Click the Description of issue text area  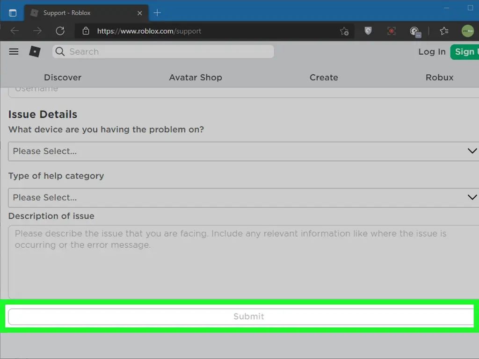[x=243, y=262]
